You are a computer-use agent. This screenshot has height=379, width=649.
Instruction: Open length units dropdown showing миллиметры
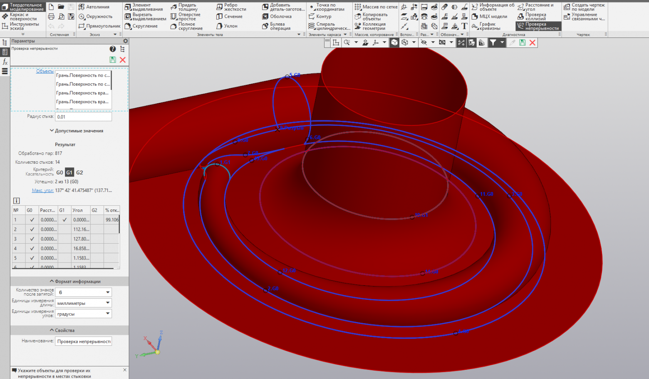108,303
